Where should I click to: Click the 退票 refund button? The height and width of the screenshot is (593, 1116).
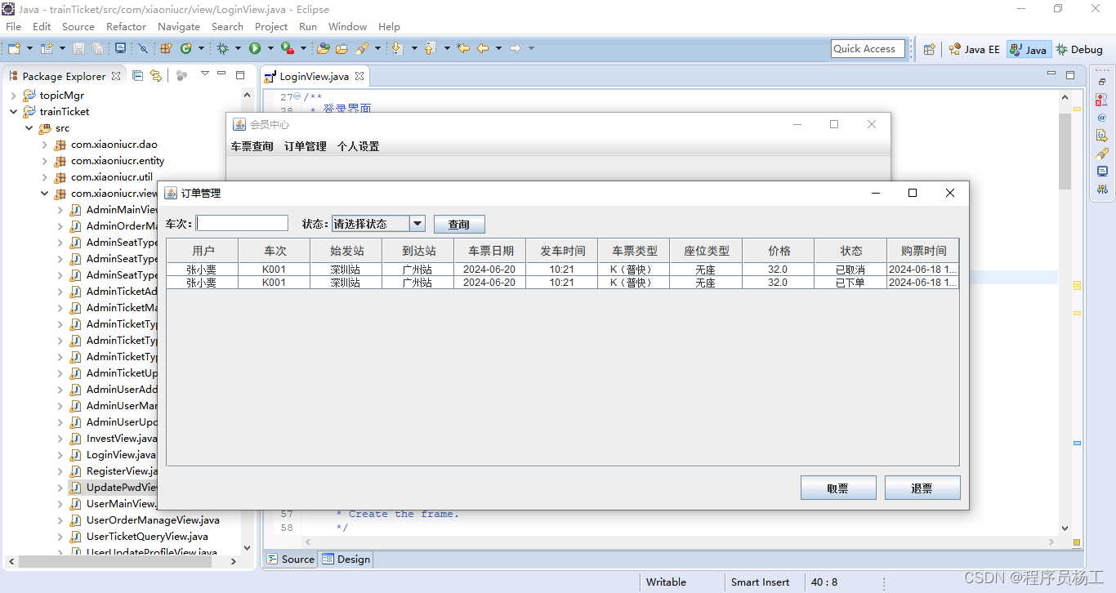[922, 488]
